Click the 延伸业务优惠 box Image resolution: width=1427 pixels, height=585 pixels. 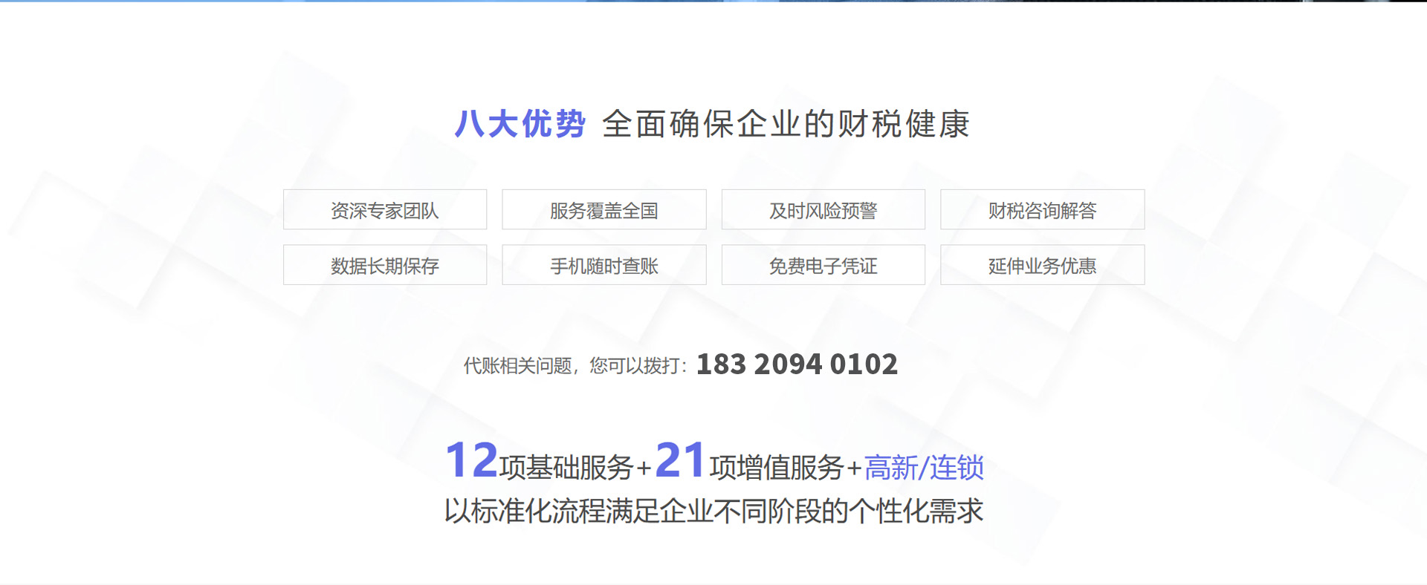1042,265
